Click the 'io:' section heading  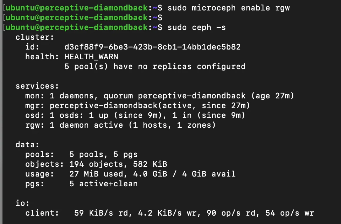(x=22, y=203)
